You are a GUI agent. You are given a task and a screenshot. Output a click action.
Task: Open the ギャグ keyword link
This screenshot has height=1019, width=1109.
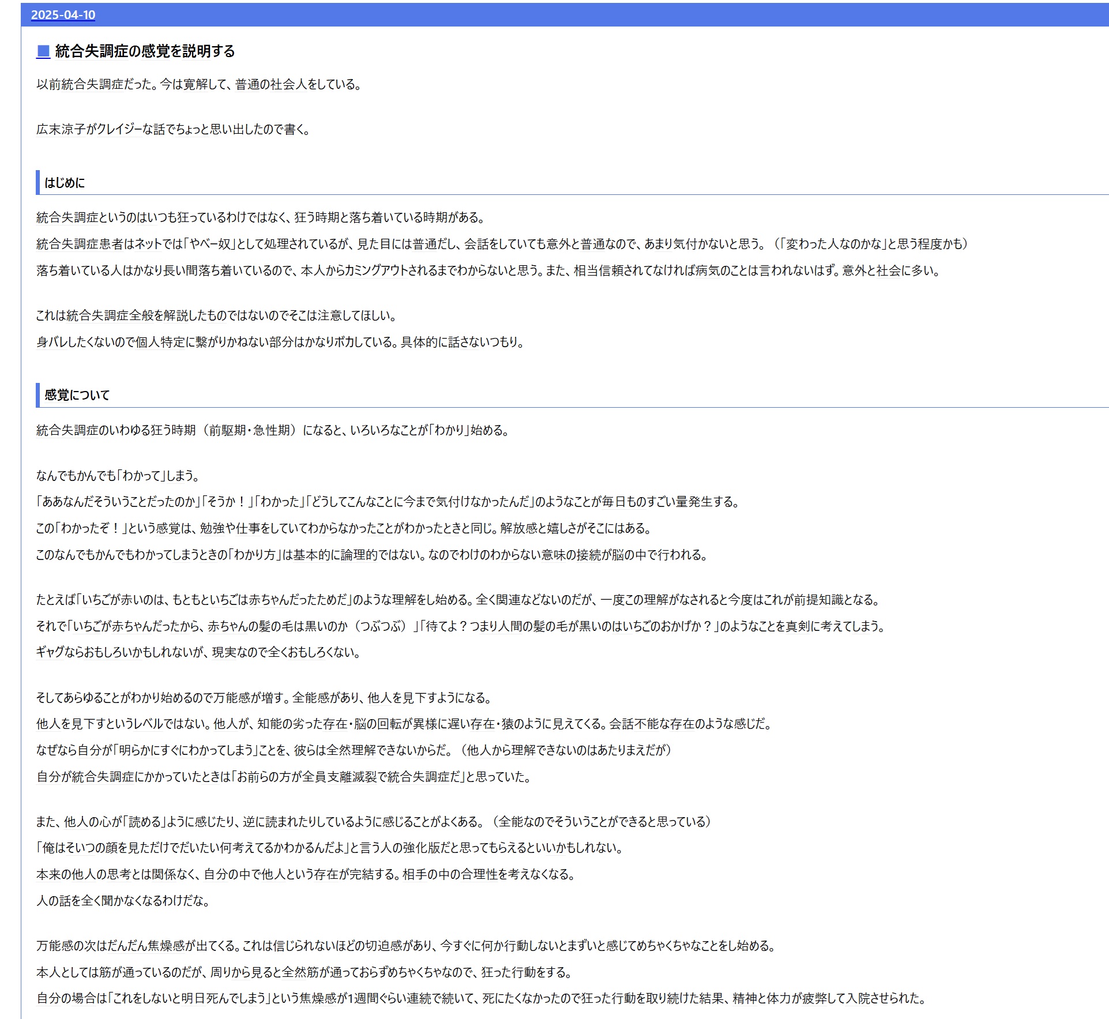[48, 653]
